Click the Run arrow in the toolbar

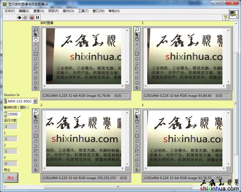pos(19,17)
